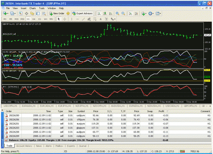The height and width of the screenshot is (154, 213).
Task: Select the horizontal line drawing tool
Action: [x=77, y=19]
